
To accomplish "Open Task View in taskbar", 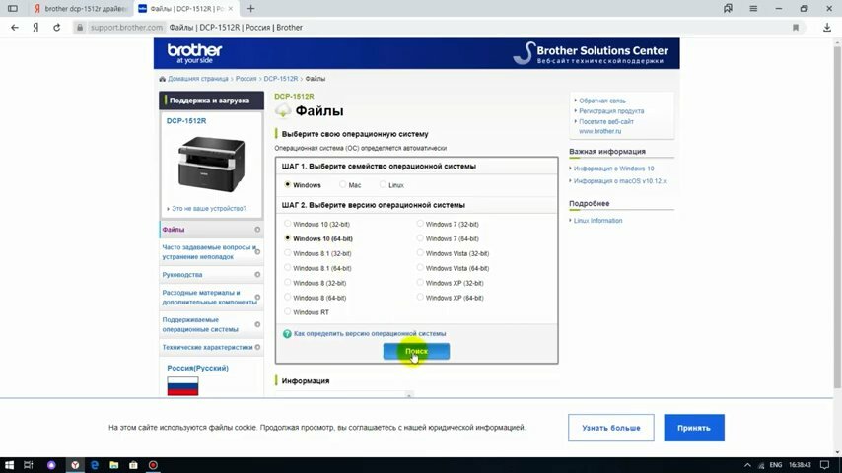I will coord(29,465).
